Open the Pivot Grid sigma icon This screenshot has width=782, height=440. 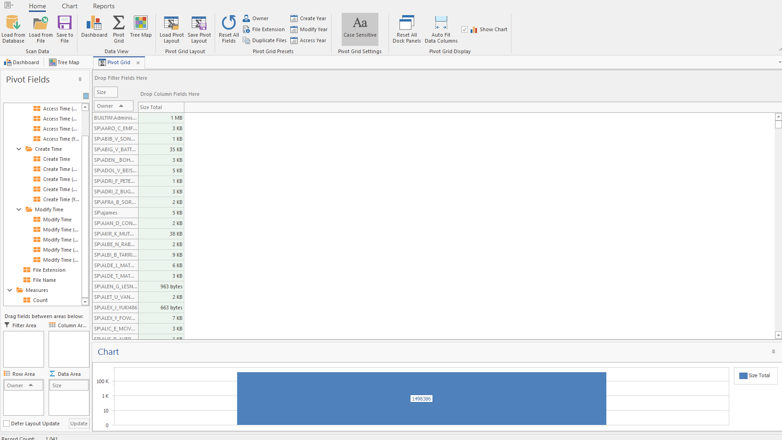click(x=118, y=23)
